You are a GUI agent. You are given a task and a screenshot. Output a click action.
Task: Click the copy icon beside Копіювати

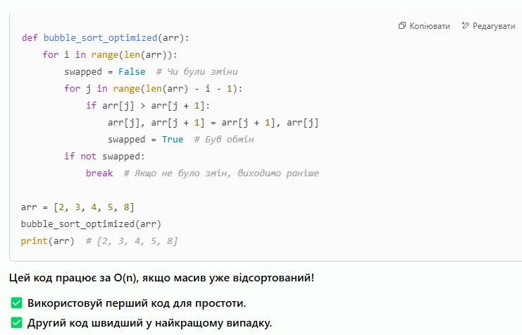click(402, 25)
